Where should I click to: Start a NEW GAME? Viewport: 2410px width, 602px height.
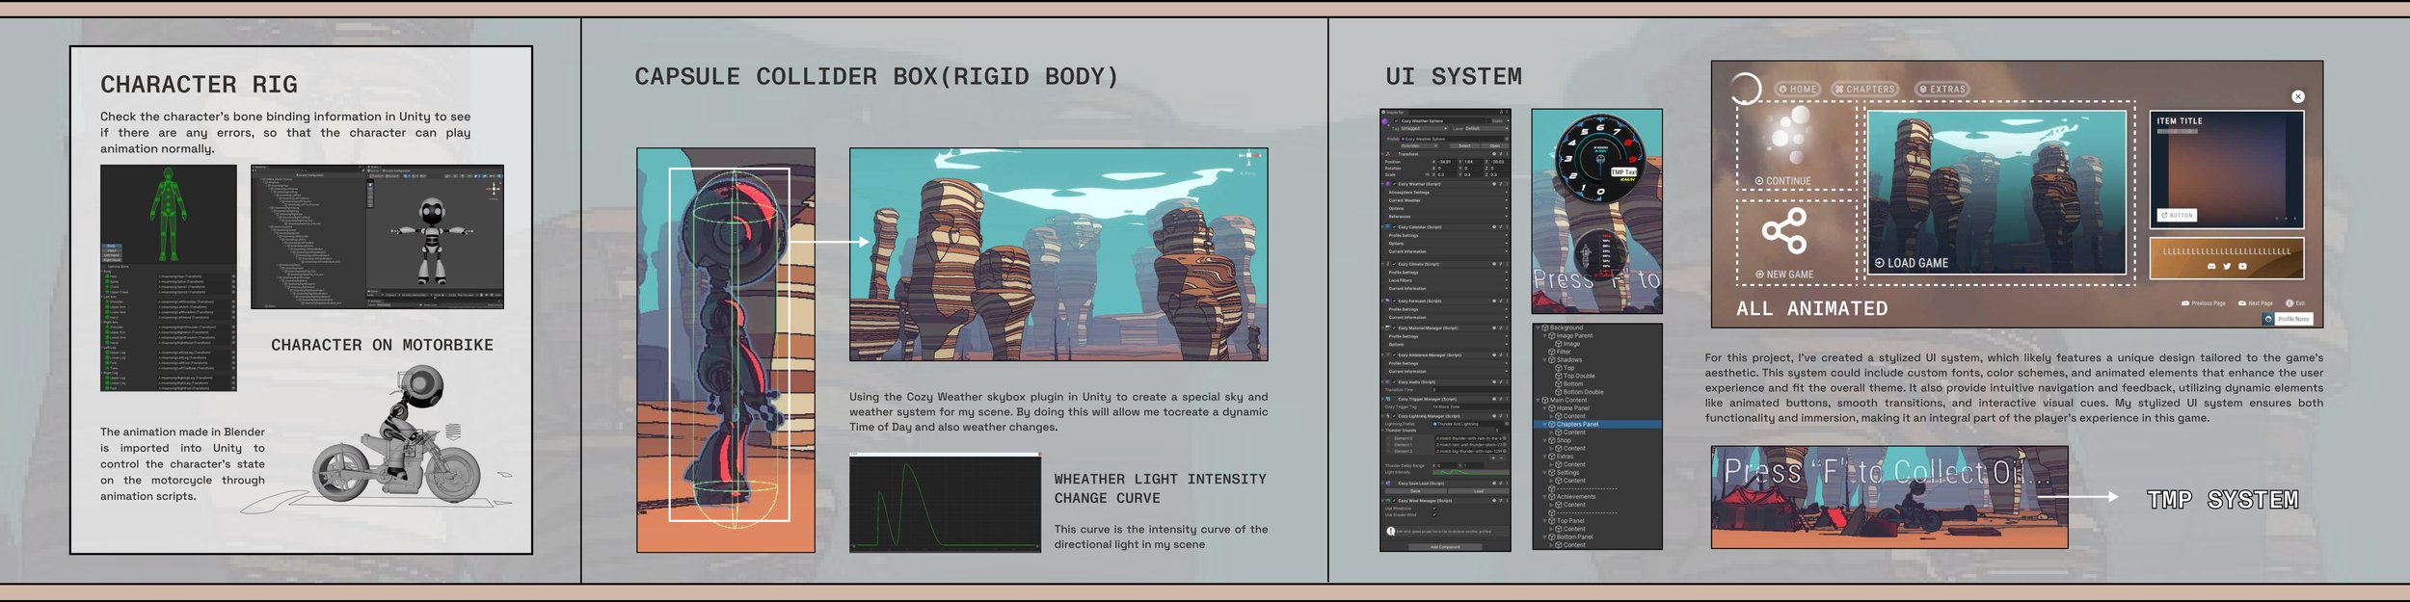tap(1784, 275)
